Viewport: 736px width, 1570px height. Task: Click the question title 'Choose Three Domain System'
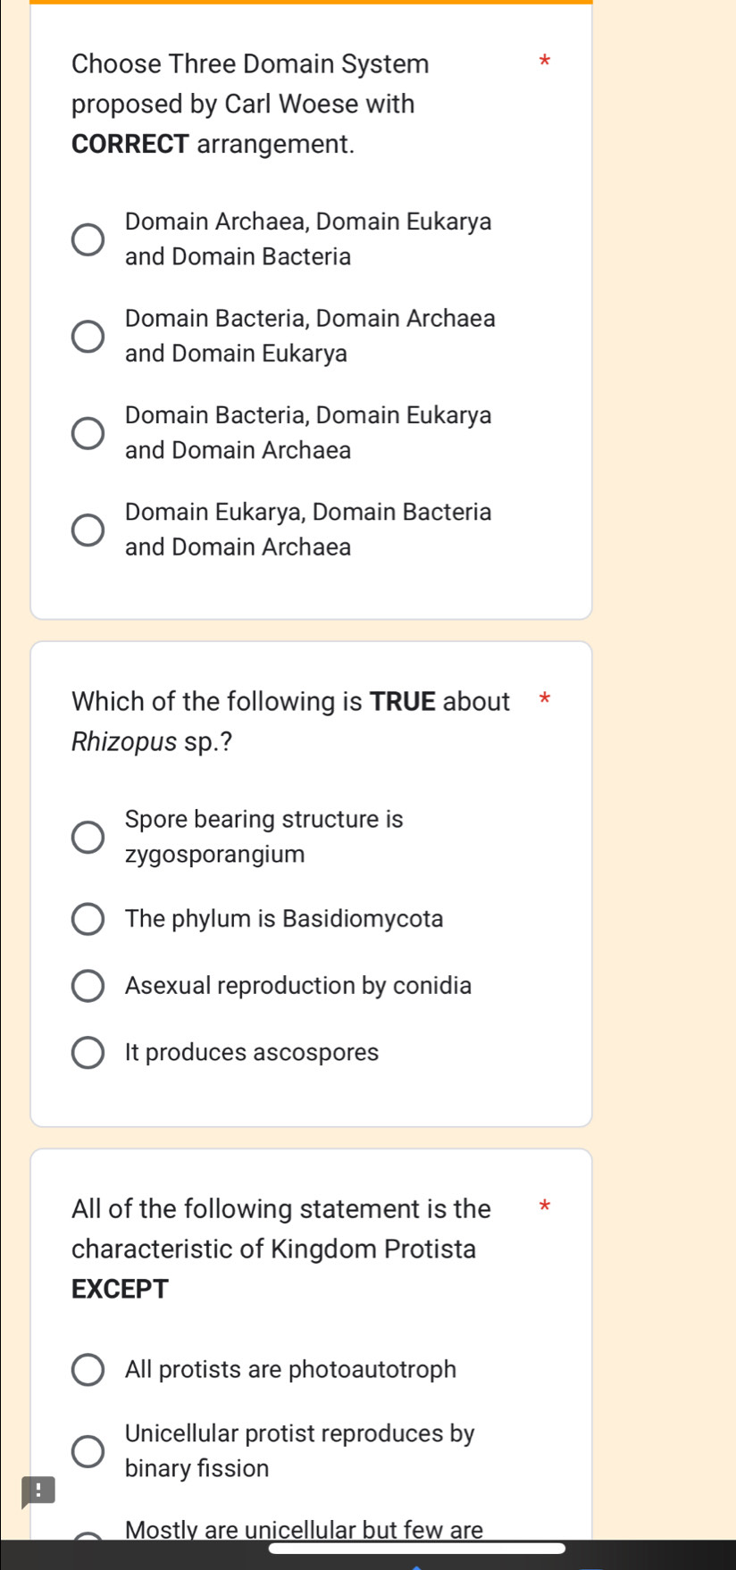251,63
